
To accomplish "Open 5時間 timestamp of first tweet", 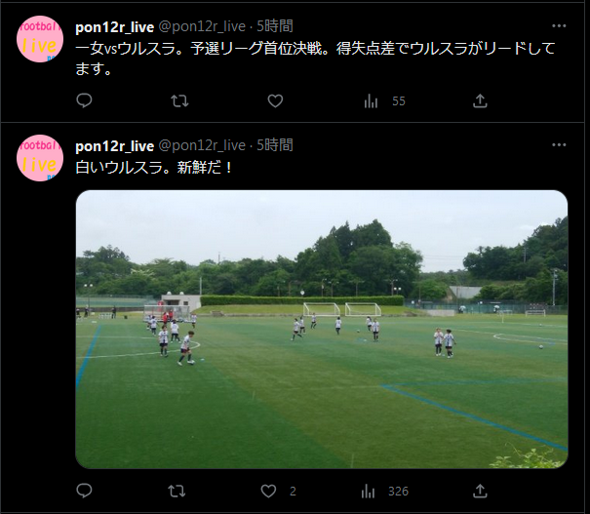I will [x=275, y=26].
